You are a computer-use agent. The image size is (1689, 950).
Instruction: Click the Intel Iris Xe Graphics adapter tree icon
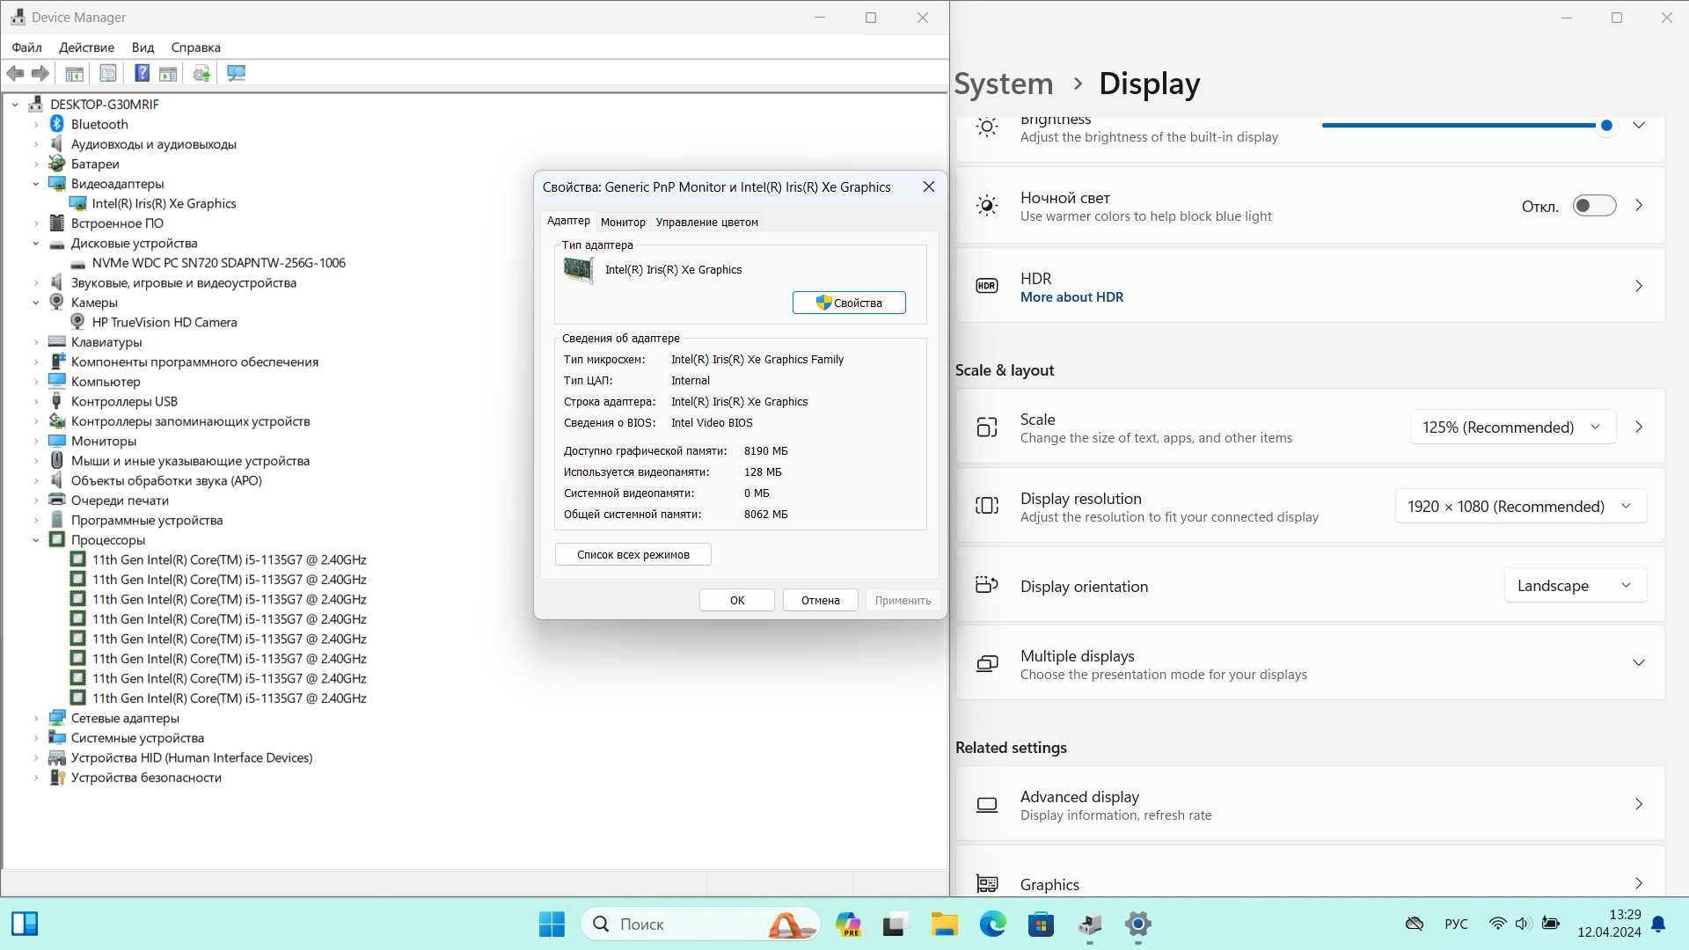click(77, 203)
